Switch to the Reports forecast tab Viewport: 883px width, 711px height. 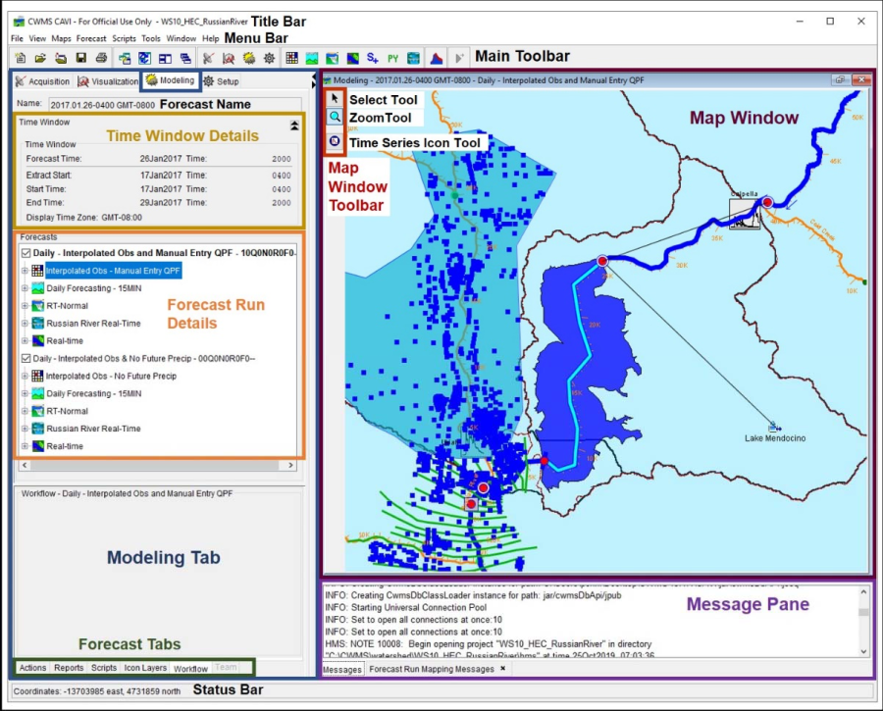[69, 668]
